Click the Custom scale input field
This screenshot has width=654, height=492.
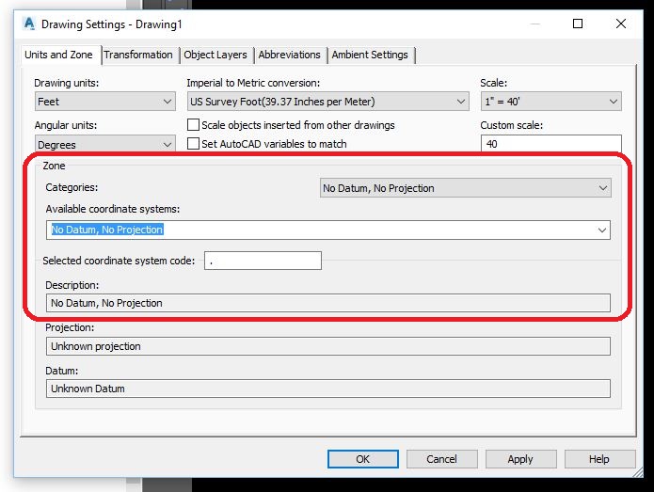(x=551, y=144)
